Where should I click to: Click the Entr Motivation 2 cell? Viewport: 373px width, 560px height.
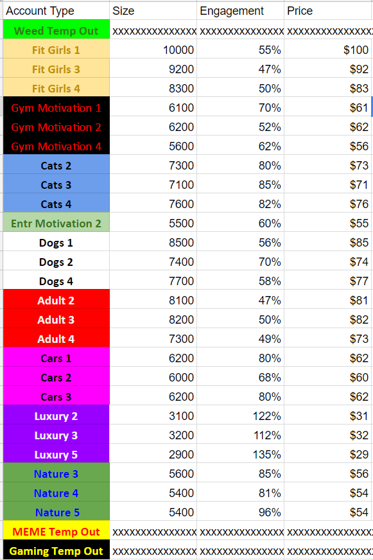56,222
